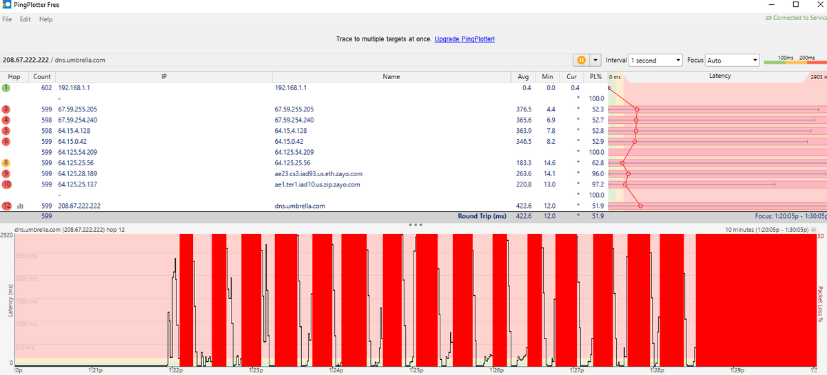Click the PL% column header
This screenshot has width=827, height=375.
click(595, 76)
